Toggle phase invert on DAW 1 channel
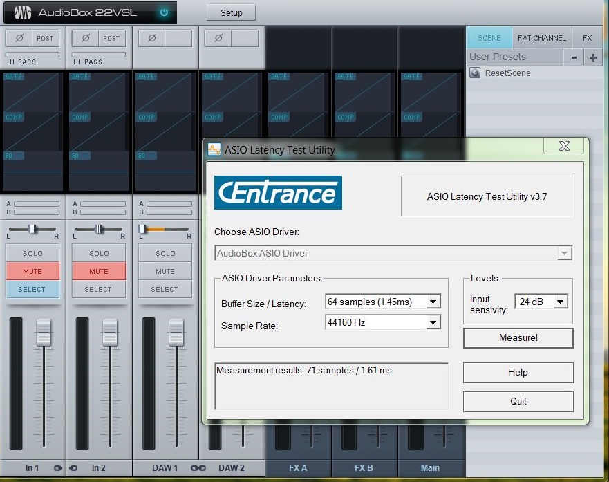 pos(151,38)
